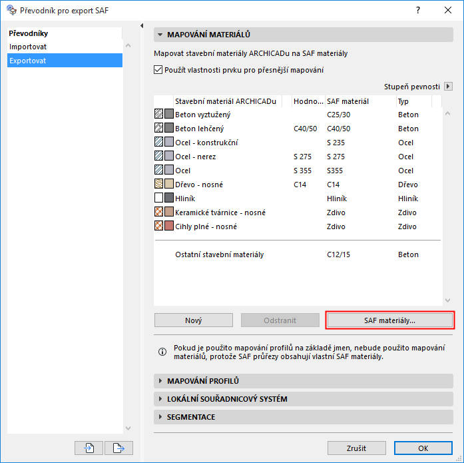Click the translator list scroll up arrow

coord(128,45)
